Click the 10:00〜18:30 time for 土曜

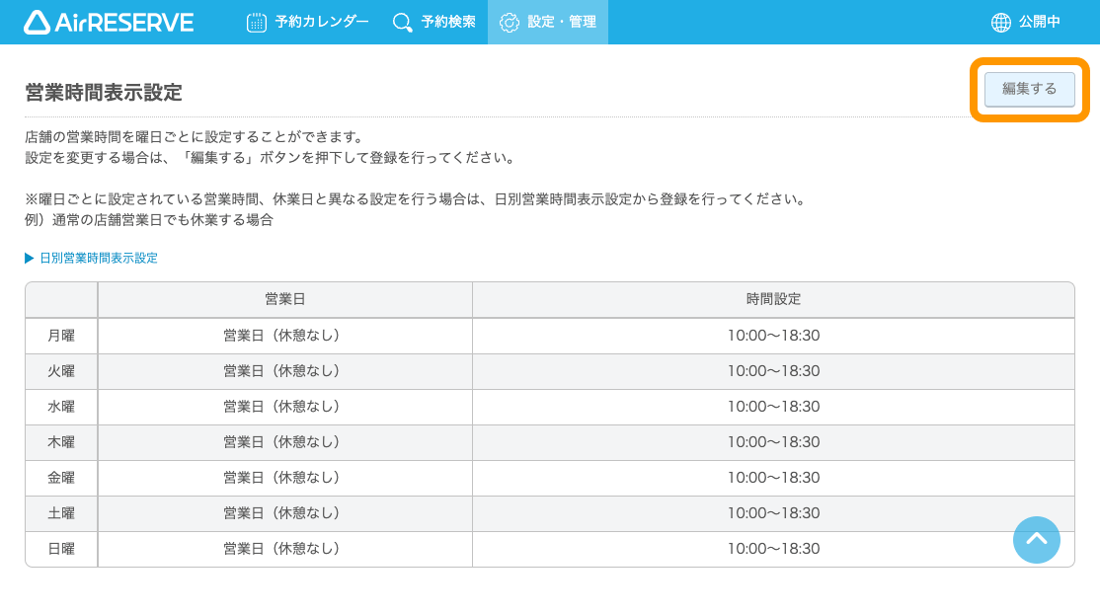pyautogui.click(x=773, y=513)
